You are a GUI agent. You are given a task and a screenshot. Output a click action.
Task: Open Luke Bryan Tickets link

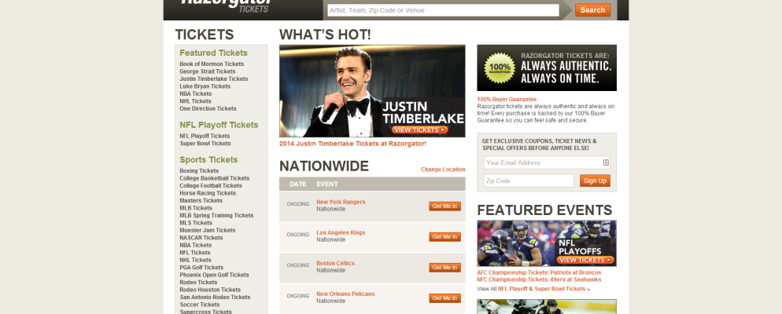click(x=205, y=86)
